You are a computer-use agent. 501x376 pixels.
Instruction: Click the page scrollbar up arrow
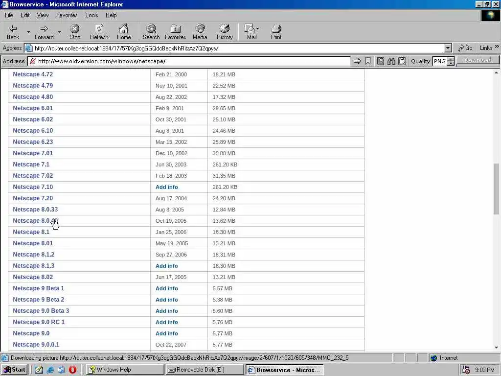(496, 72)
